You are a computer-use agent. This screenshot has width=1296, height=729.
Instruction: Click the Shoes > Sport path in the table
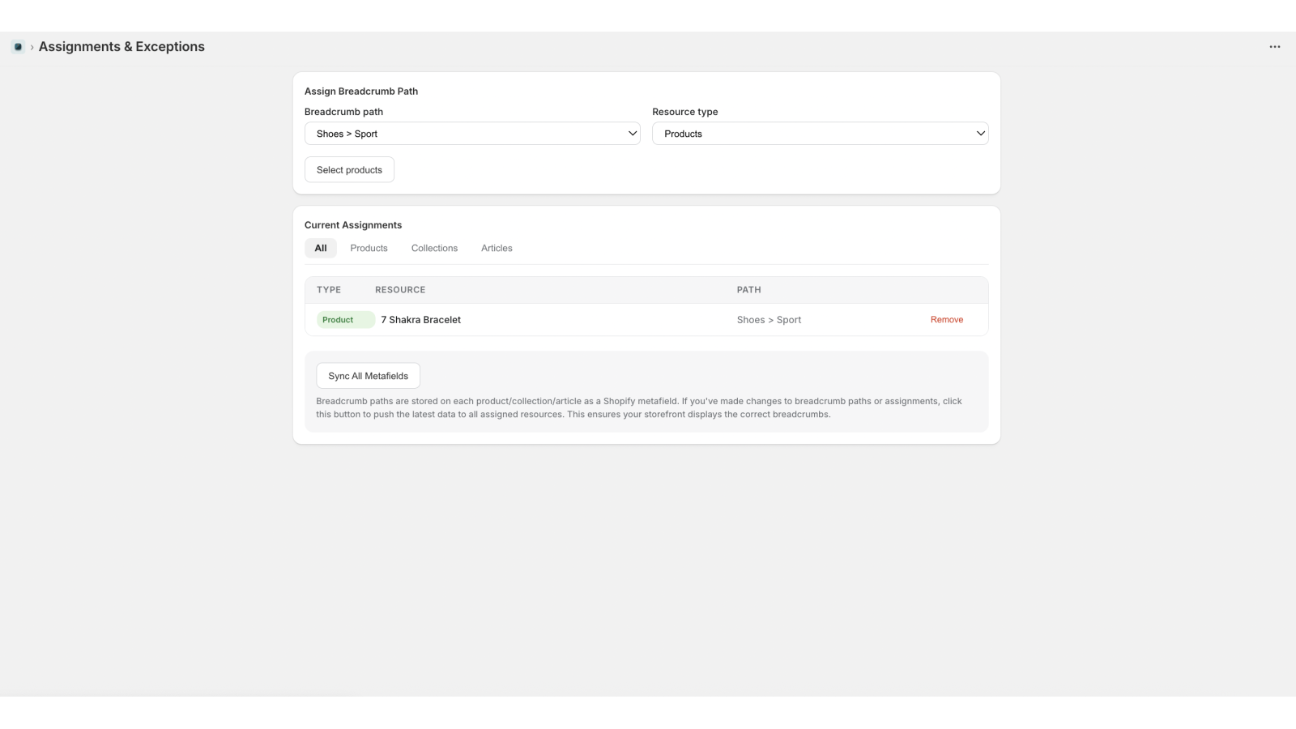click(x=768, y=319)
